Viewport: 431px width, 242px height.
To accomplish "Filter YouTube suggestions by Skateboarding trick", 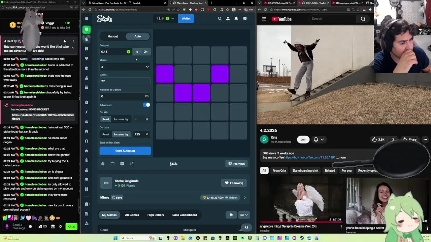I will (x=305, y=170).
